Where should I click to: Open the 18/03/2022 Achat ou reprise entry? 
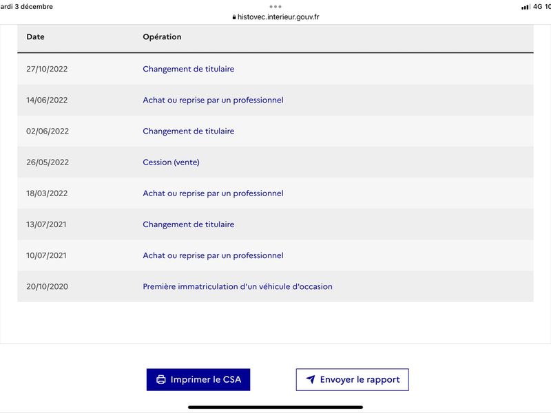[x=213, y=193]
